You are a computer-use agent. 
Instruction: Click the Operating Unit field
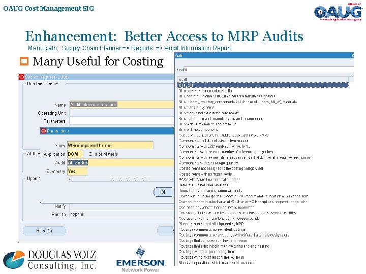121,113
